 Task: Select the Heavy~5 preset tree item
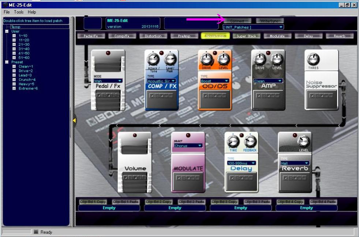click(x=26, y=84)
